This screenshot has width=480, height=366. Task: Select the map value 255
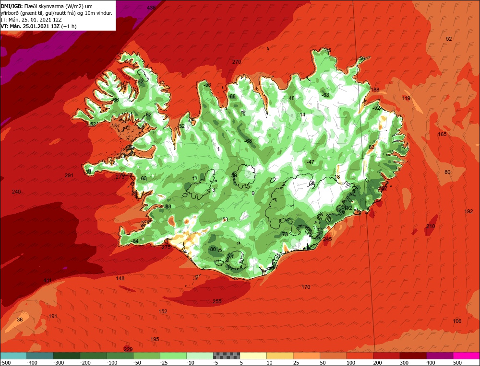coord(217,301)
